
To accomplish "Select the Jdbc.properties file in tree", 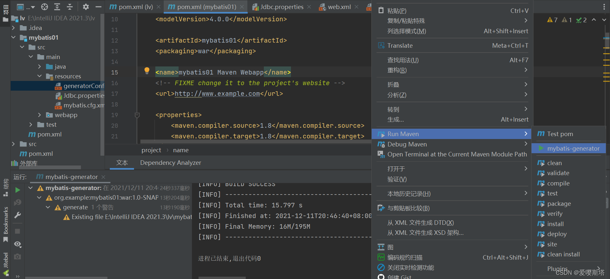I will pyautogui.click(x=80, y=95).
